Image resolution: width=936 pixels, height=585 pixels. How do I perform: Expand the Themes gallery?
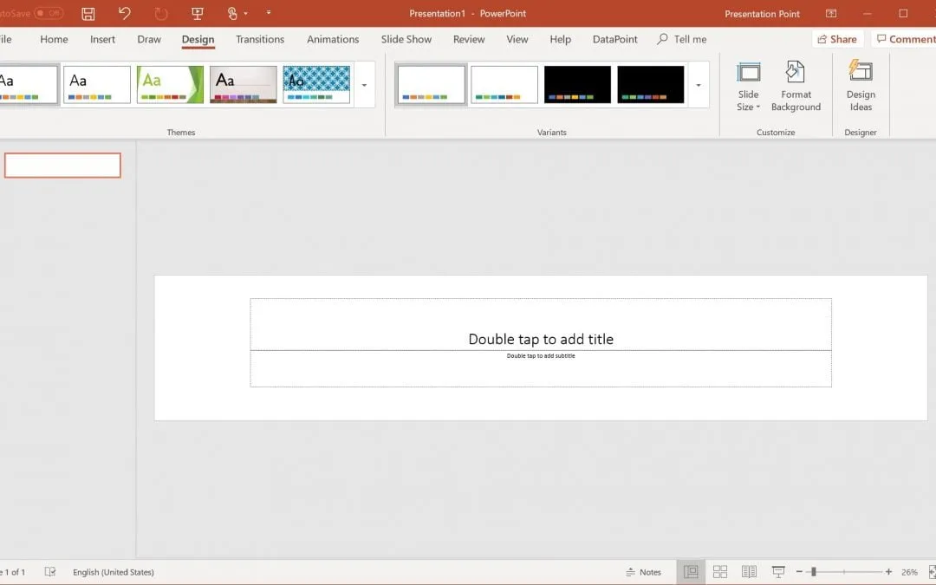[364, 85]
